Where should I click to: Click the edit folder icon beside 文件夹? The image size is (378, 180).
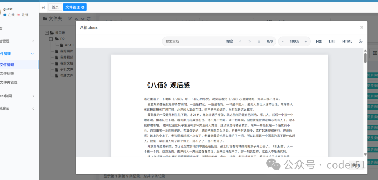click(x=70, y=19)
